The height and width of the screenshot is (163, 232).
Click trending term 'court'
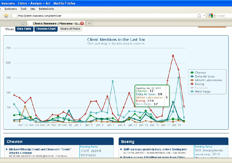tap(85, 151)
